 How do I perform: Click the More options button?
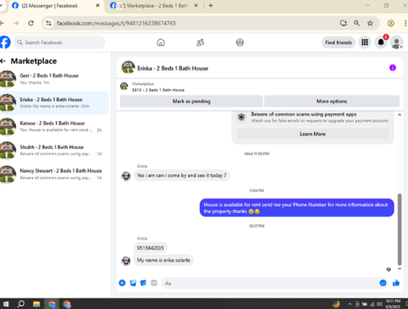tap(331, 101)
